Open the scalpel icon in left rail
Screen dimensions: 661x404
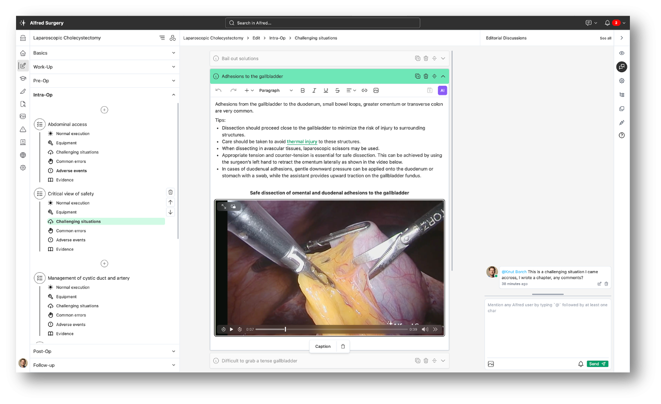pos(23,91)
